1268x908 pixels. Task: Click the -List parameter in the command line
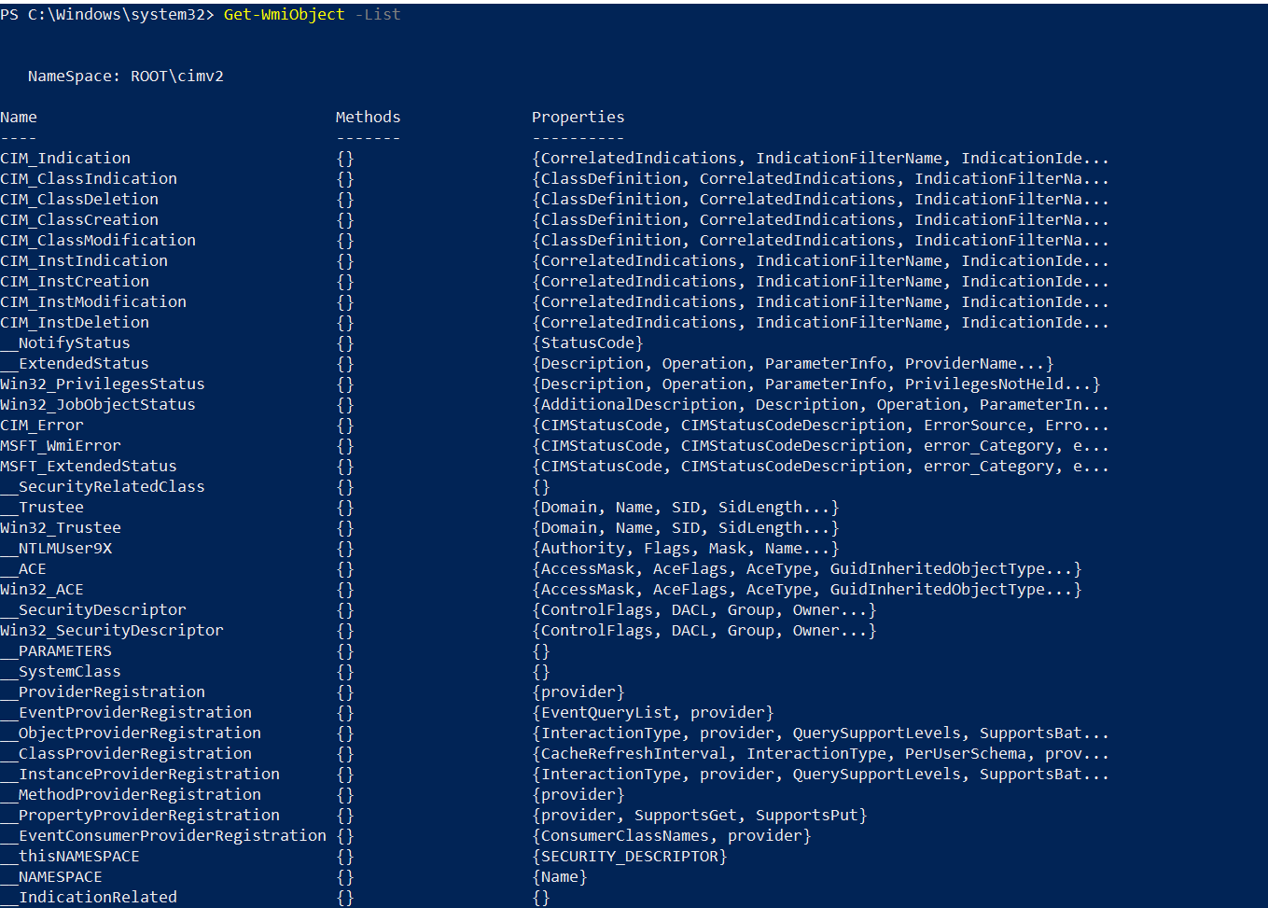pos(377,14)
